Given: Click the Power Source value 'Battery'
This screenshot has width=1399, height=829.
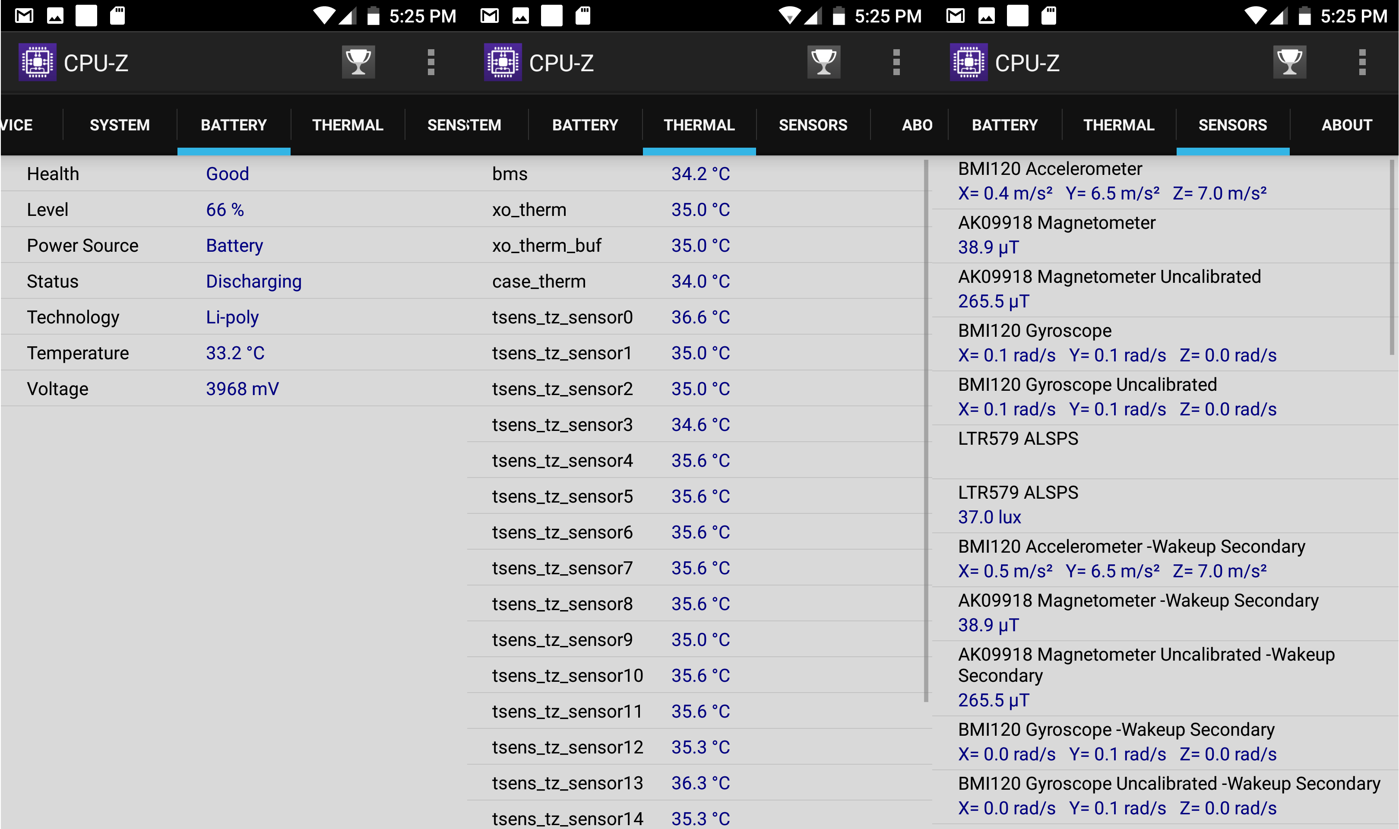Looking at the screenshot, I should pos(234,245).
